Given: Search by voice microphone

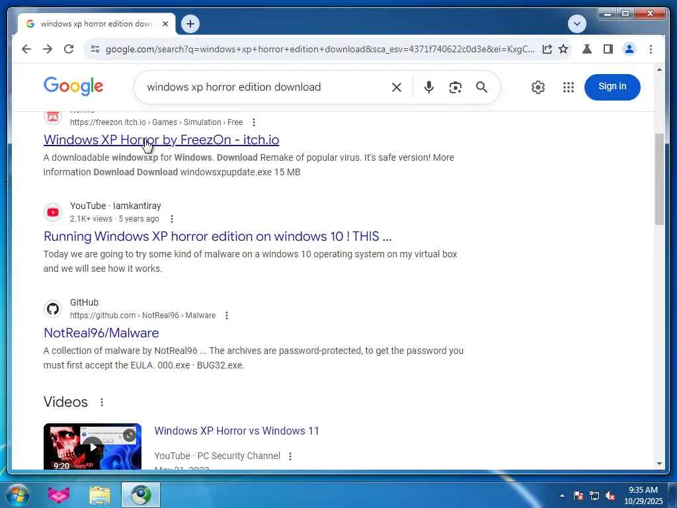Looking at the screenshot, I should click(428, 87).
